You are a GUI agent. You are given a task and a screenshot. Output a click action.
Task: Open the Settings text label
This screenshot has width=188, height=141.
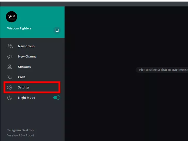[x=24, y=87]
